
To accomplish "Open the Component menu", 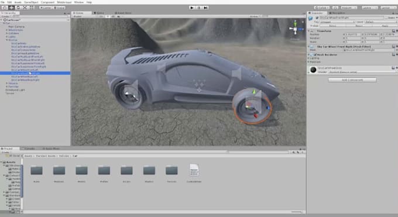I will click(x=48, y=2).
